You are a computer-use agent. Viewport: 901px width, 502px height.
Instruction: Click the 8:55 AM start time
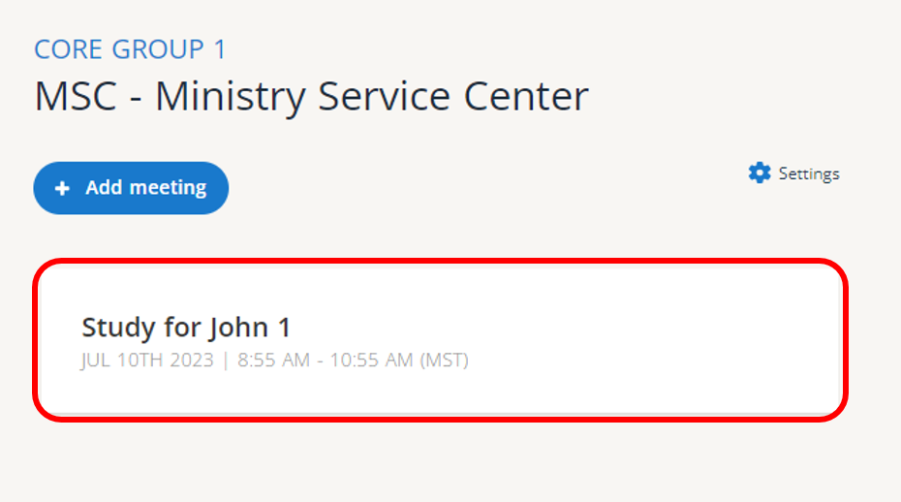coord(273,361)
